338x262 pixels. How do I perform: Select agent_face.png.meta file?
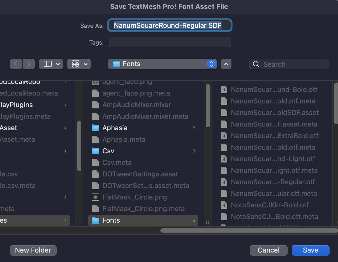(x=143, y=93)
